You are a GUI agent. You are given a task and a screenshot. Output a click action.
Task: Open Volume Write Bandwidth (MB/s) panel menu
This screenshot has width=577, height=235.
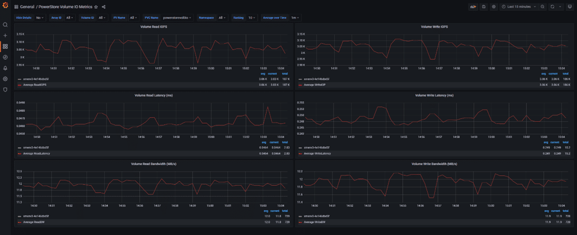pyautogui.click(x=434, y=163)
